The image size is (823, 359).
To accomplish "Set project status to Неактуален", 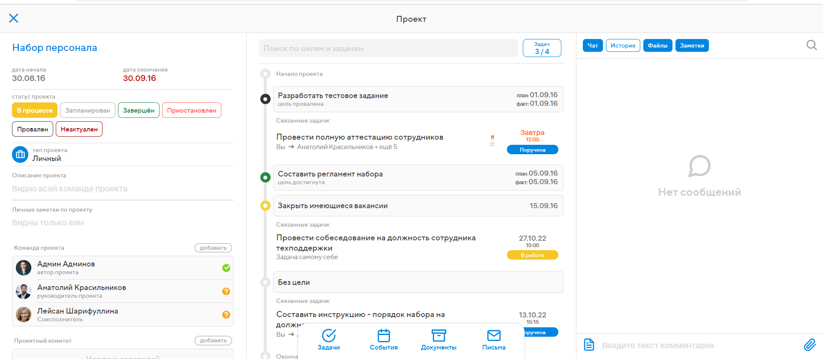I will tap(79, 129).
